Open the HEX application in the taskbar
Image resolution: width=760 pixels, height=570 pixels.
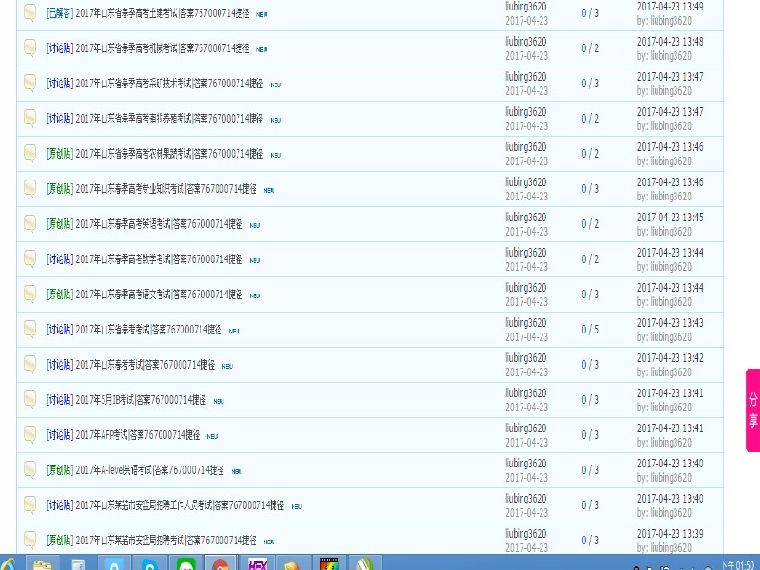coord(256,563)
